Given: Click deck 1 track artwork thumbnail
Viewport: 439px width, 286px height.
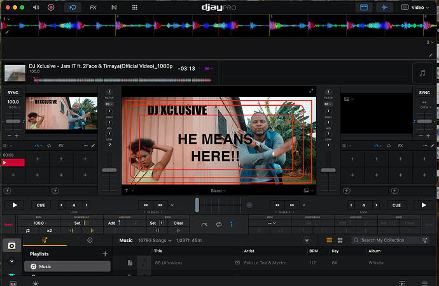Looking at the screenshot, I should (15, 73).
